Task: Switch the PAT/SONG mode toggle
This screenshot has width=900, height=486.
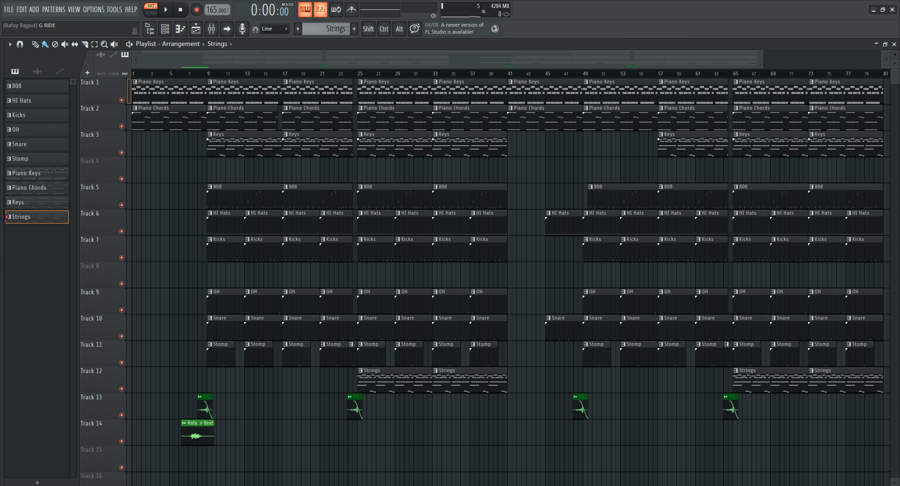Action: coord(151,9)
